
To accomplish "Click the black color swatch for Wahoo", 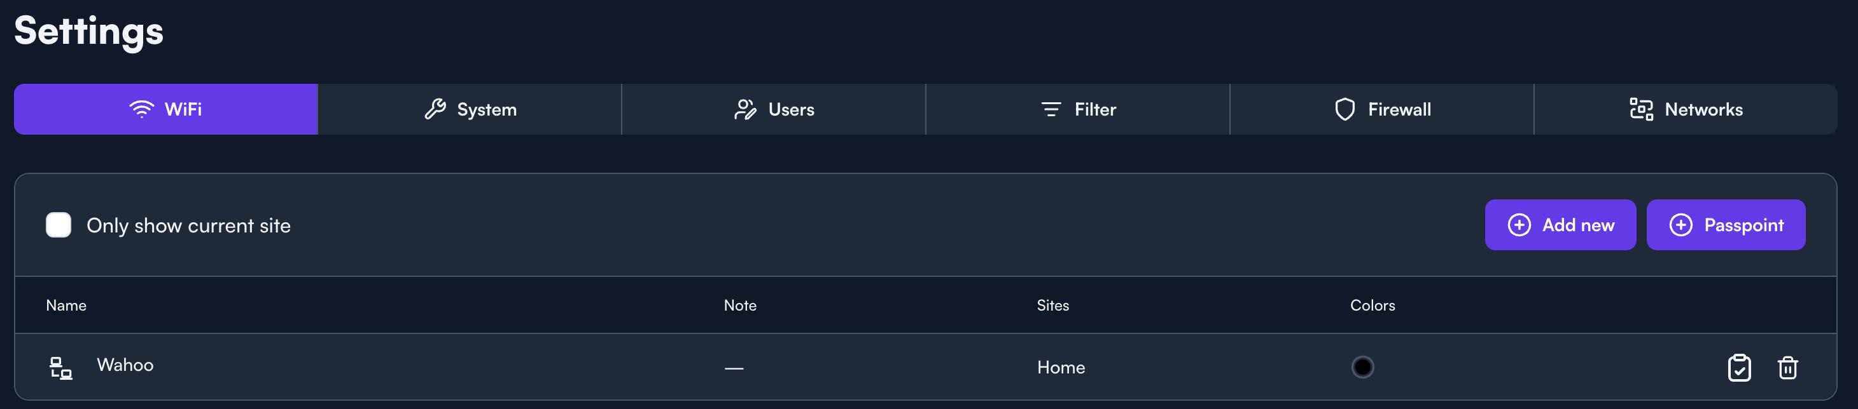I will pyautogui.click(x=1362, y=367).
